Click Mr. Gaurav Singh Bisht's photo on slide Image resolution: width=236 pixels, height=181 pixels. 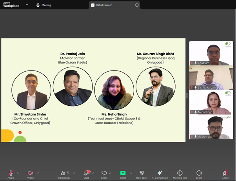(x=156, y=86)
